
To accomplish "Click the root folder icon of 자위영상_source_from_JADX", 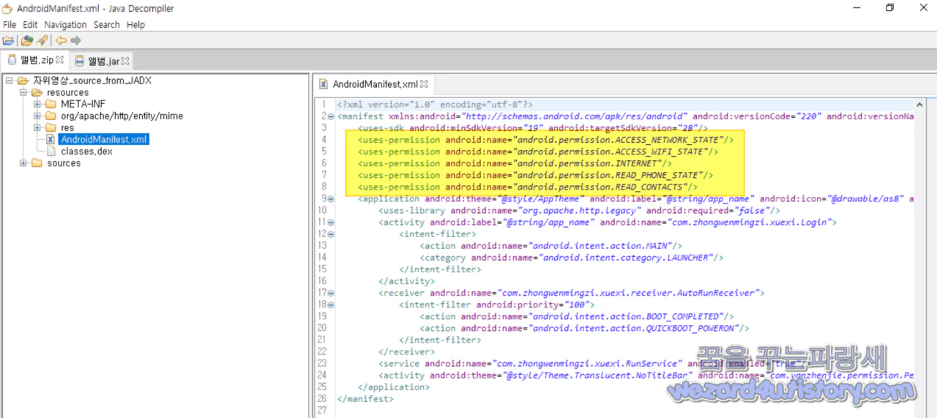I will 23,81.
